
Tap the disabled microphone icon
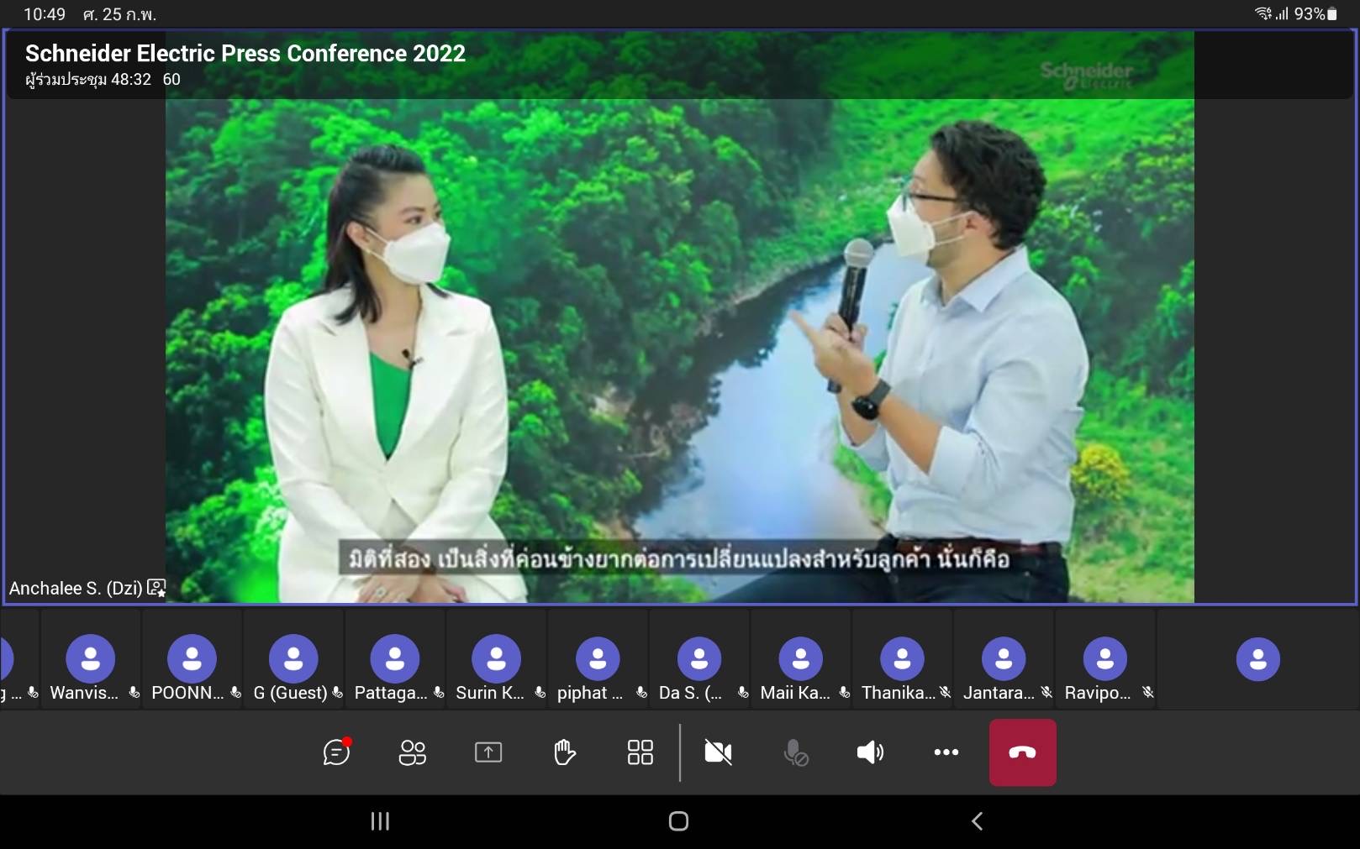pyautogui.click(x=795, y=752)
